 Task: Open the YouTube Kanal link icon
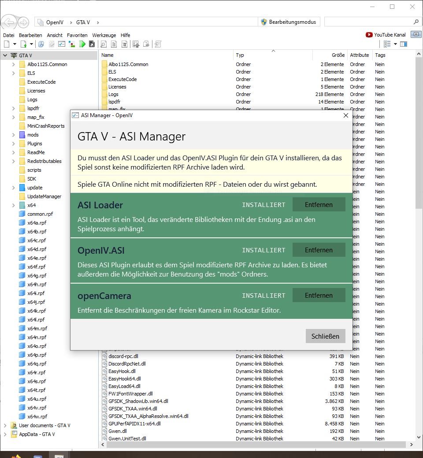coord(369,35)
